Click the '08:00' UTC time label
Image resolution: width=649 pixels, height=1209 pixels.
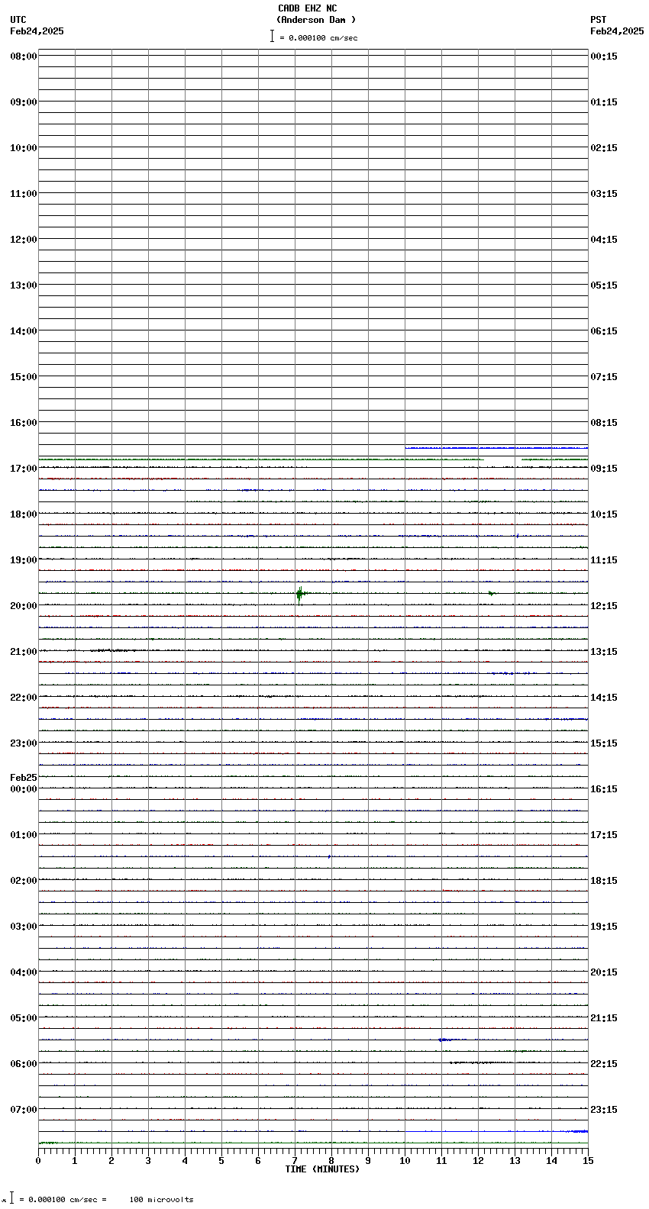point(23,56)
